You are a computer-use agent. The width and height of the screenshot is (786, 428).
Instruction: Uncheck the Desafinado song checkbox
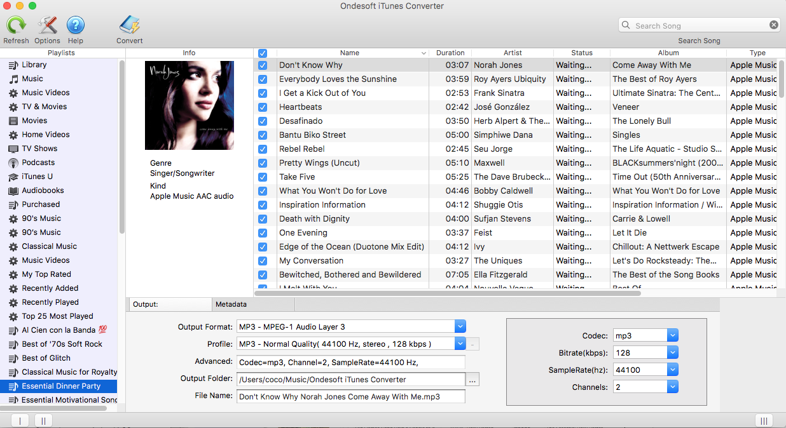click(x=263, y=121)
